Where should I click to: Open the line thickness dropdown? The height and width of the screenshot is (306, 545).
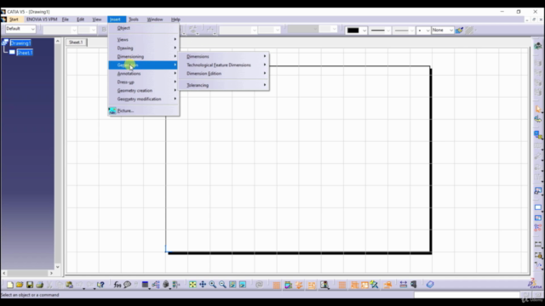pos(388,31)
